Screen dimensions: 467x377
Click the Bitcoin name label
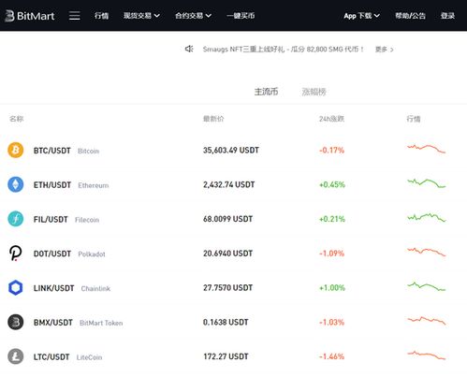(x=88, y=152)
